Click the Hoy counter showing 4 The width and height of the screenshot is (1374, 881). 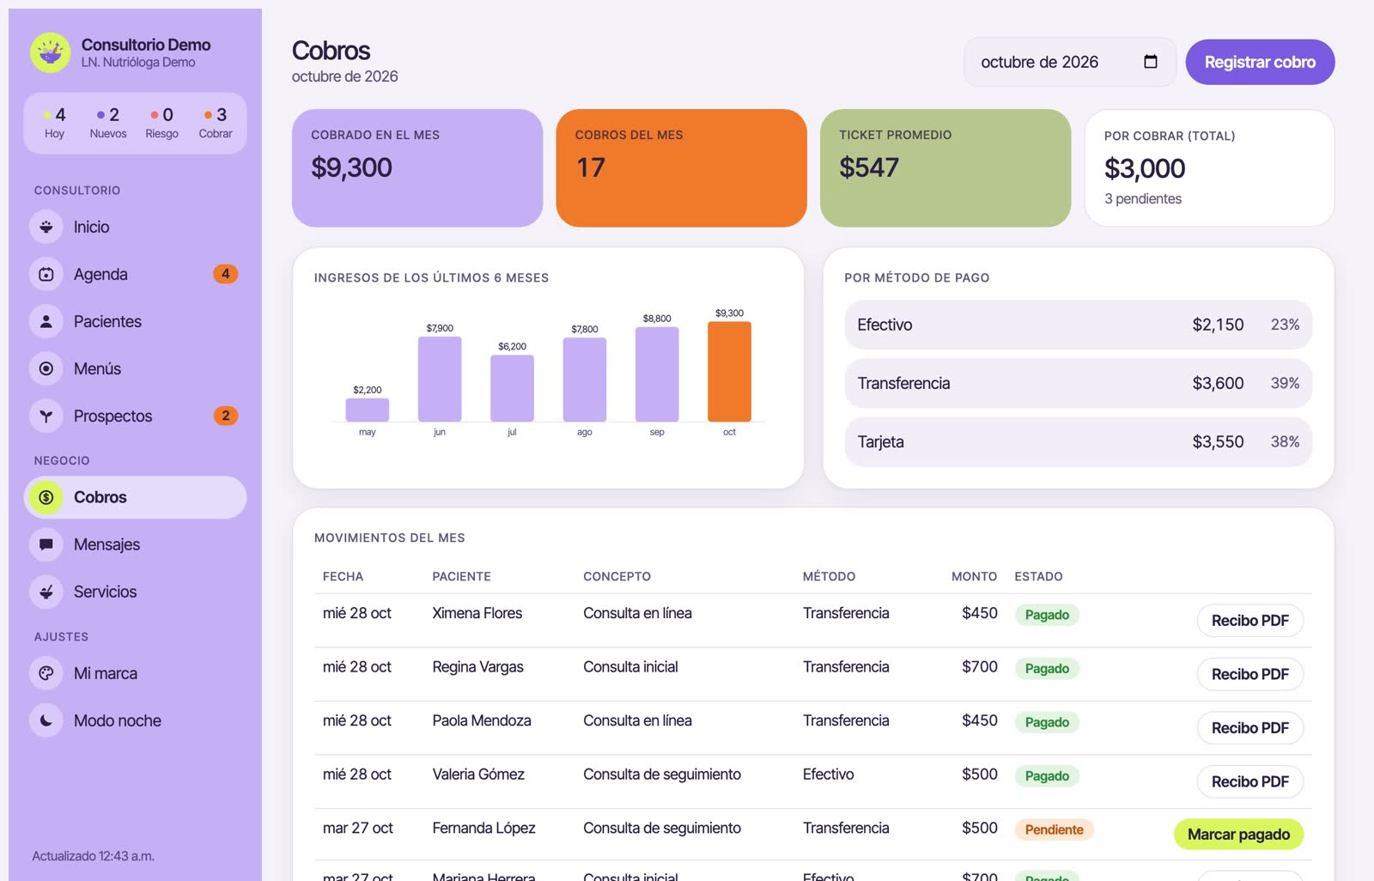pyautogui.click(x=54, y=123)
